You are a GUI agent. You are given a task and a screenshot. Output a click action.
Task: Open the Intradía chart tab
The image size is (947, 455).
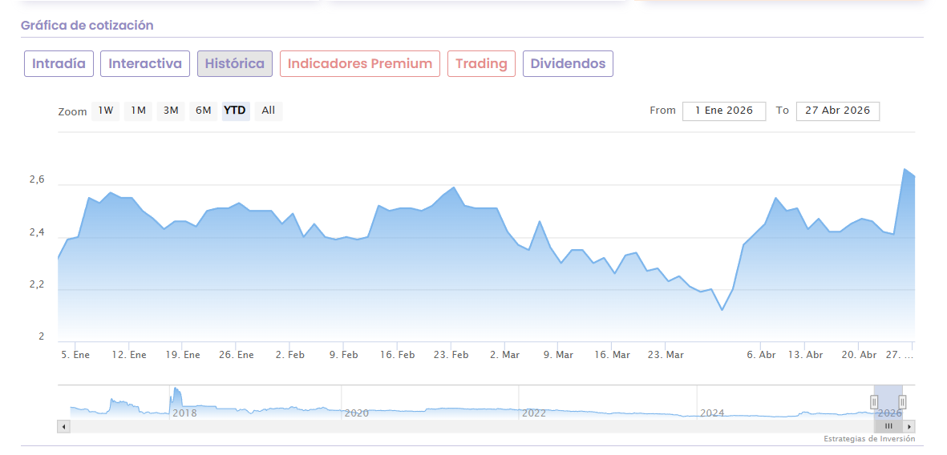(x=59, y=64)
